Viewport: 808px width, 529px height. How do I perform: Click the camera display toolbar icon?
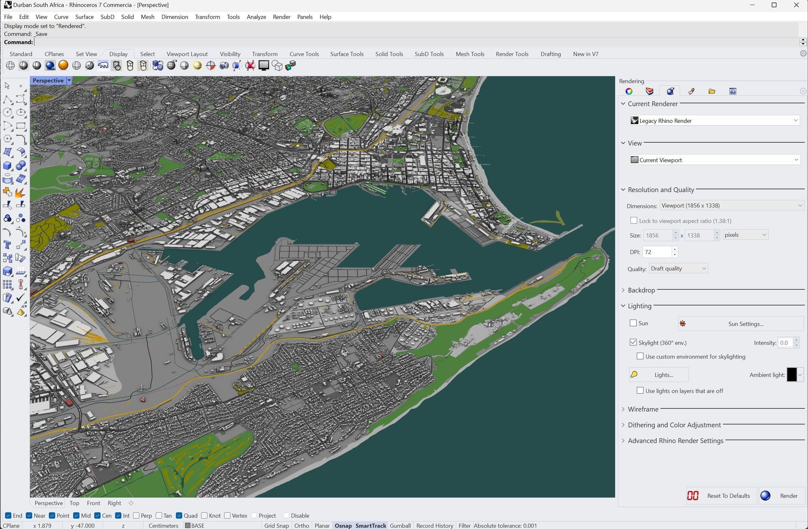(x=224, y=65)
